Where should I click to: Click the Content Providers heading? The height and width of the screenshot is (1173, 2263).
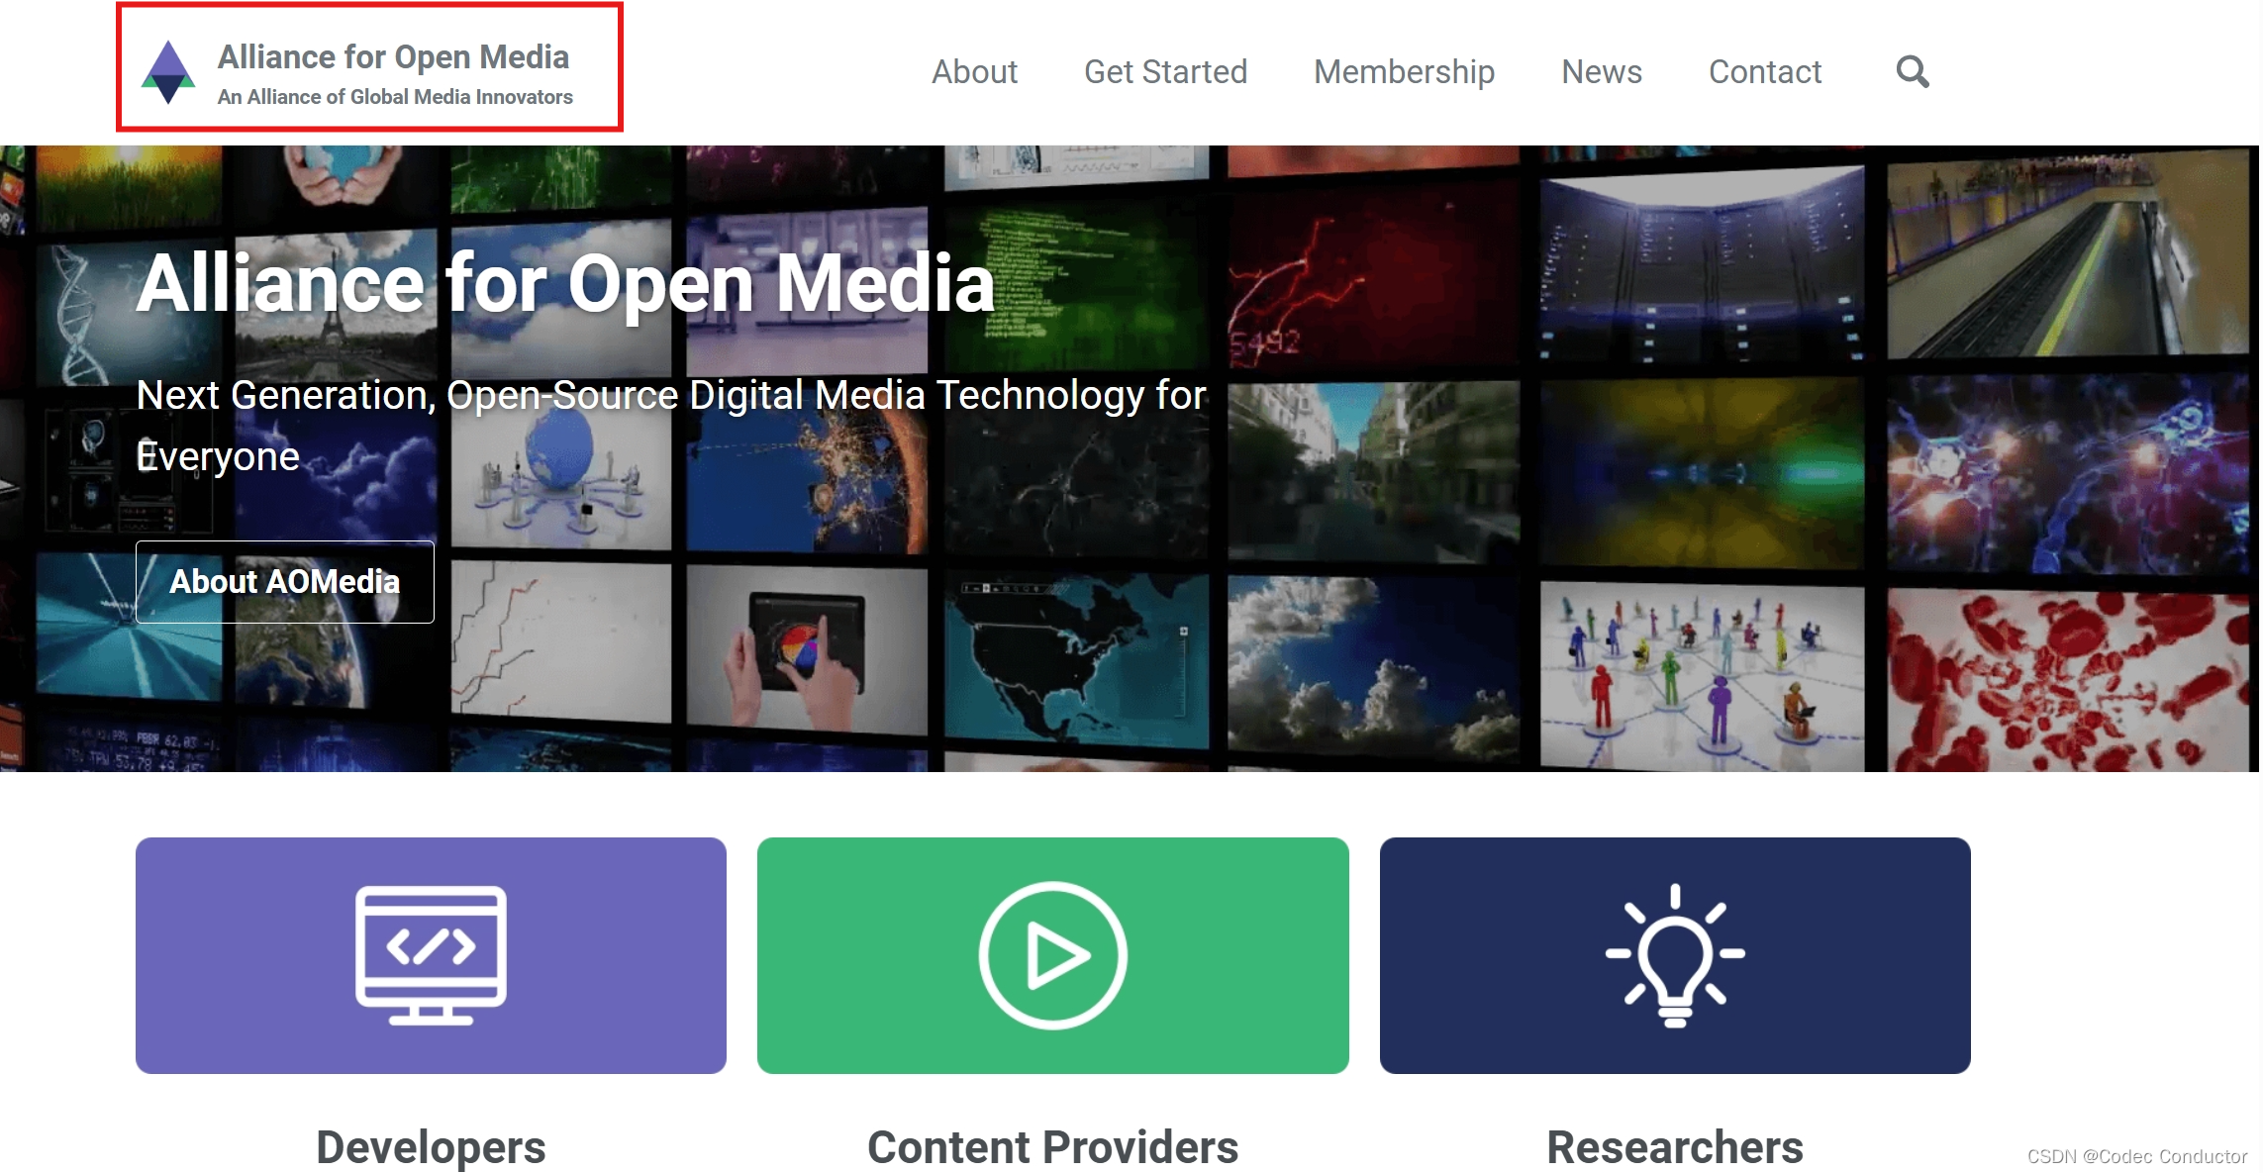[1052, 1146]
